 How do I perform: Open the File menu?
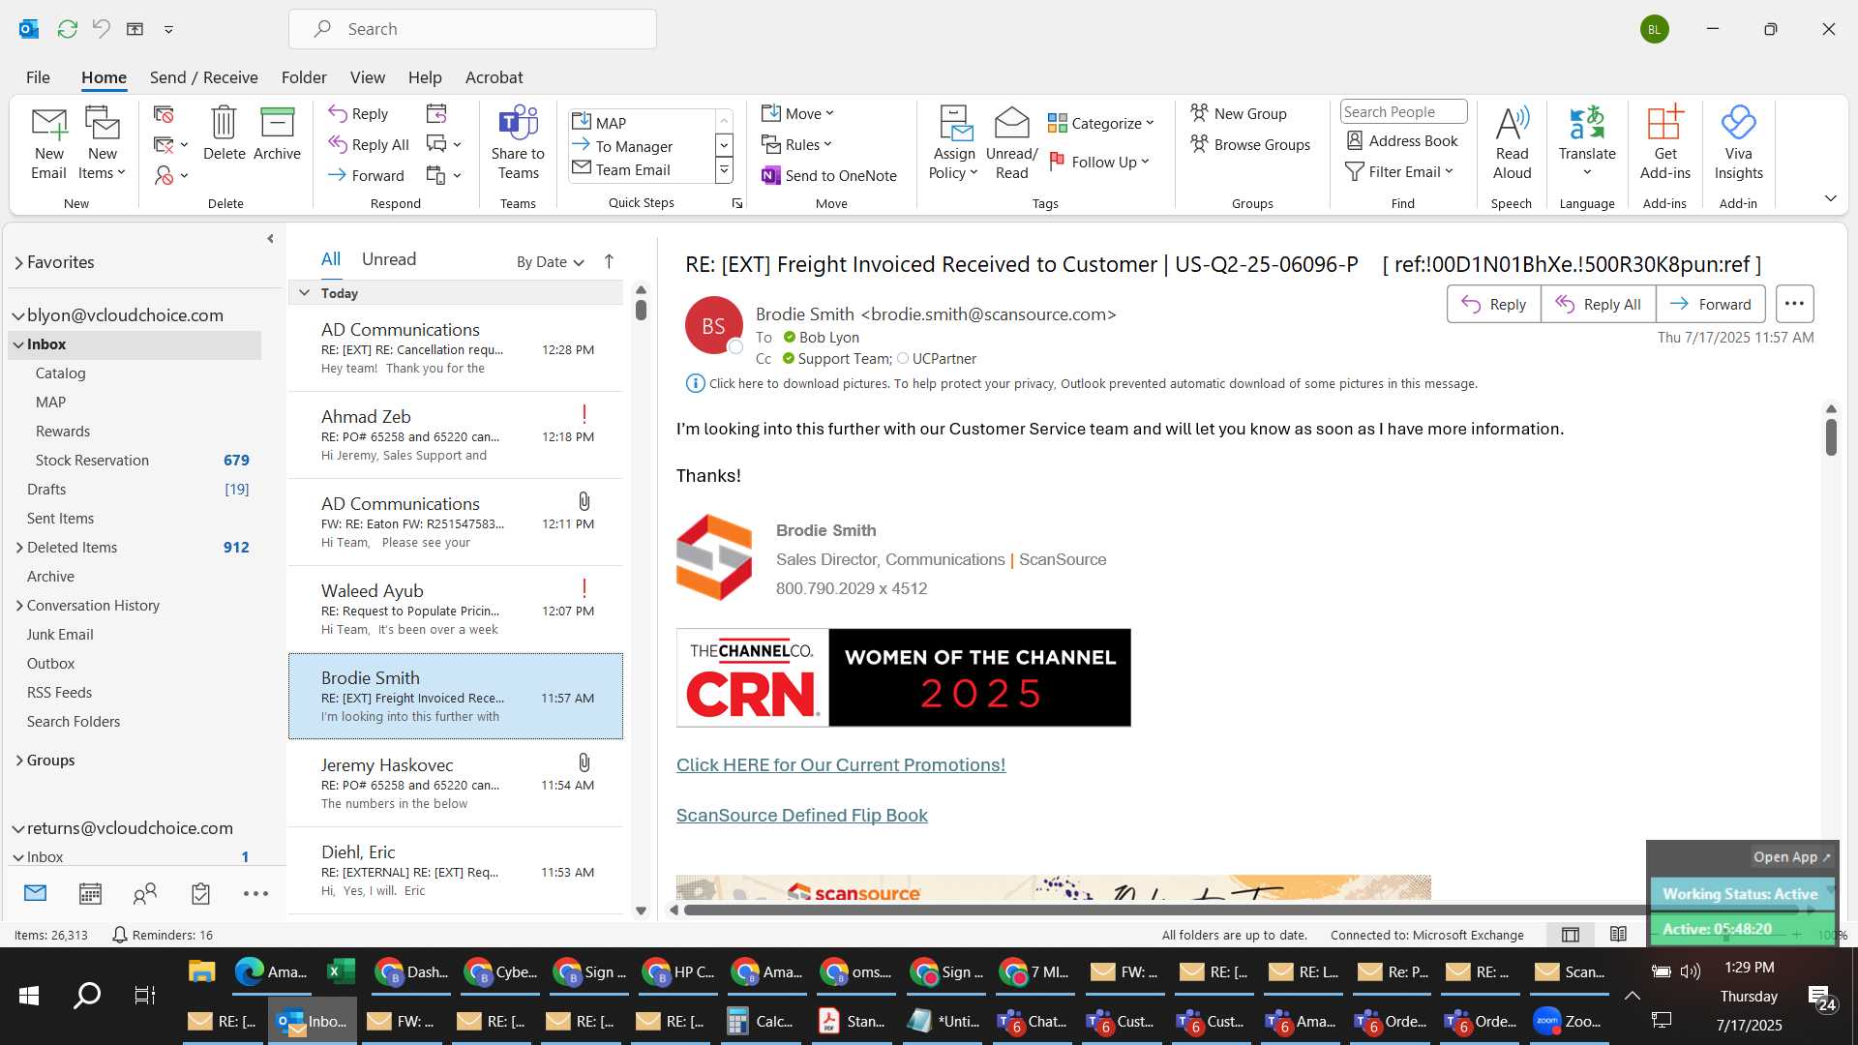point(38,77)
